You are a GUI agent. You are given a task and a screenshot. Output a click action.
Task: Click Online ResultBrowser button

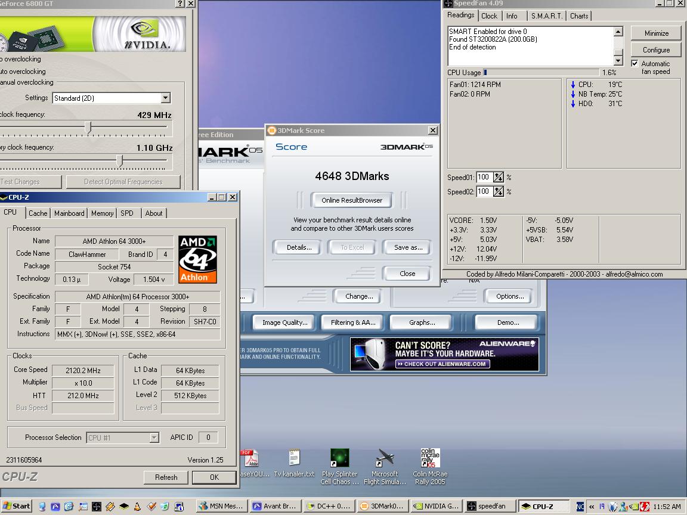[352, 200]
